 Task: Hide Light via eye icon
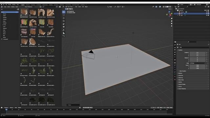(x=207, y=15)
